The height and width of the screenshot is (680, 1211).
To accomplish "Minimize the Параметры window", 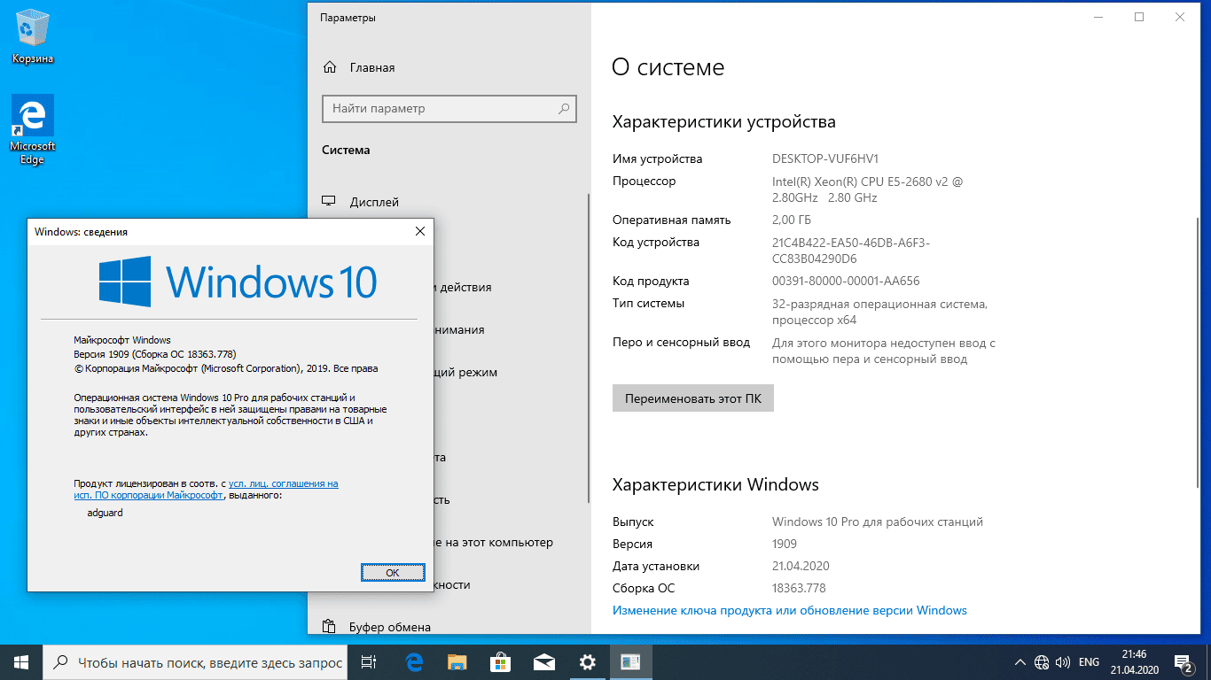I will point(1098,17).
